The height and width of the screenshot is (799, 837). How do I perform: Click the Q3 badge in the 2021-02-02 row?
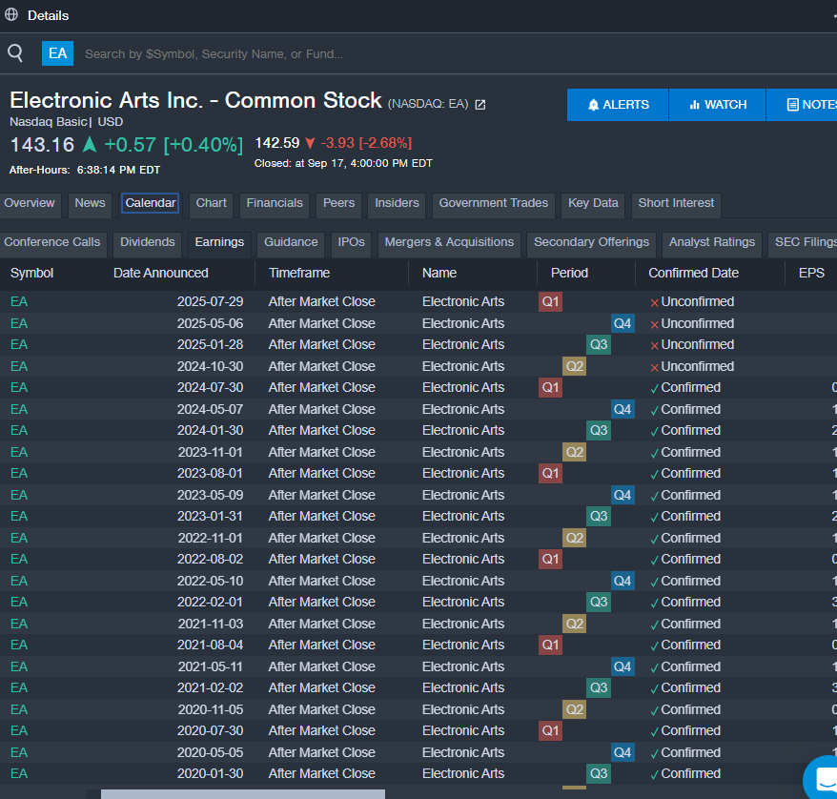[x=599, y=688]
